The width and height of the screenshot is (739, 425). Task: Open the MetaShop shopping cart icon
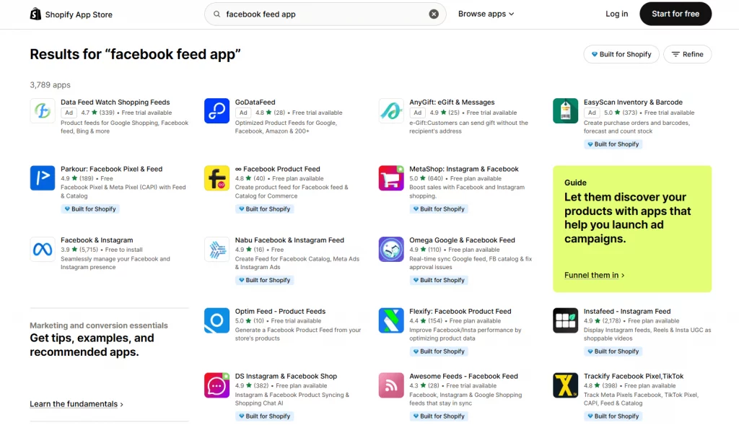391,178
